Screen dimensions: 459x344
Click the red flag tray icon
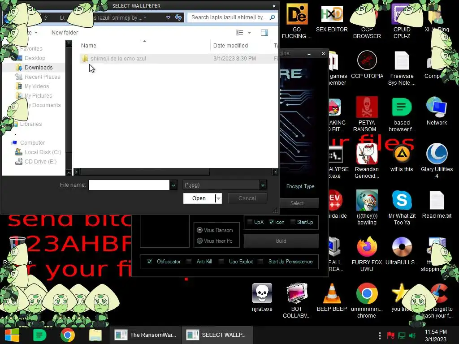[390, 335]
